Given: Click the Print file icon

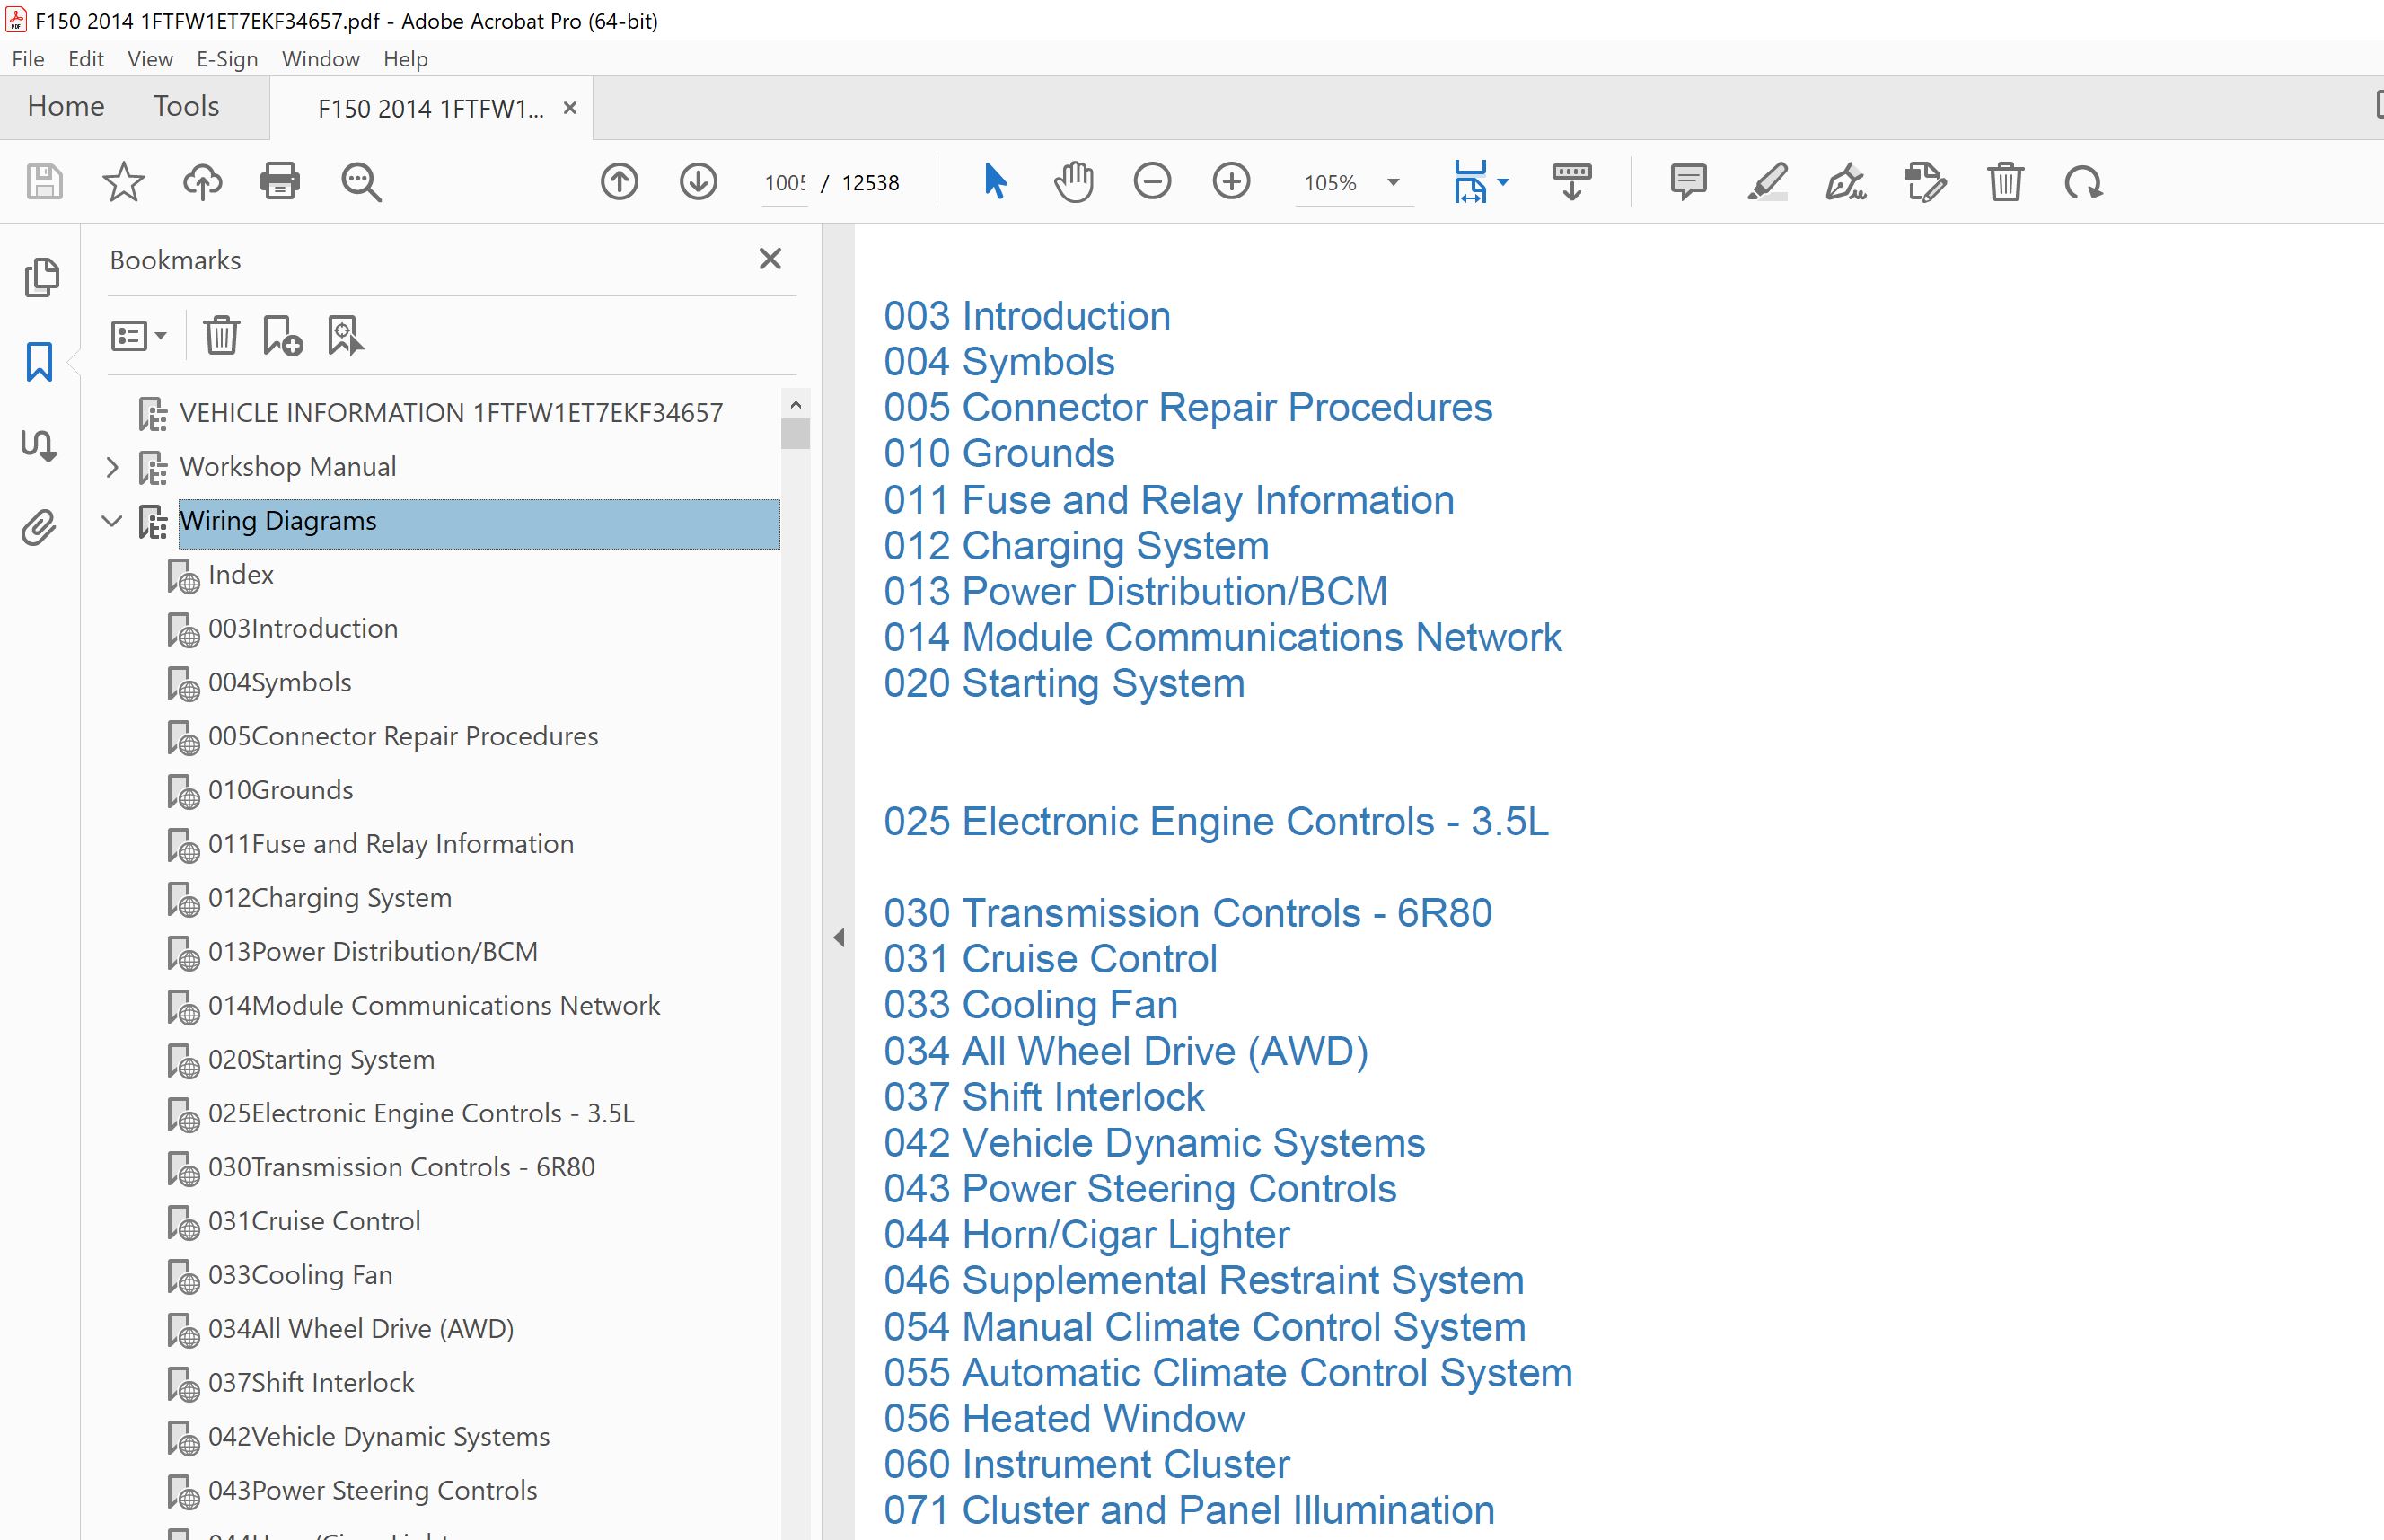Looking at the screenshot, I should tap(279, 182).
